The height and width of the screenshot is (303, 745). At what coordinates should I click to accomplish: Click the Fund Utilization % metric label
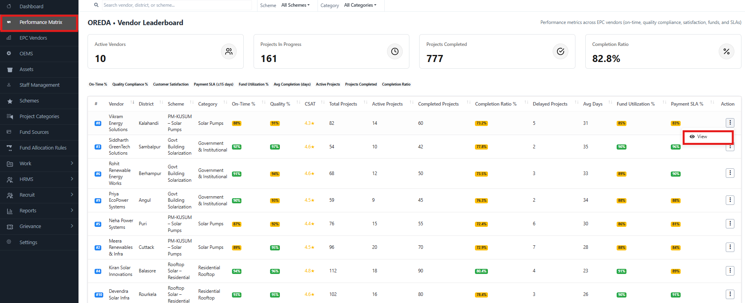click(254, 84)
